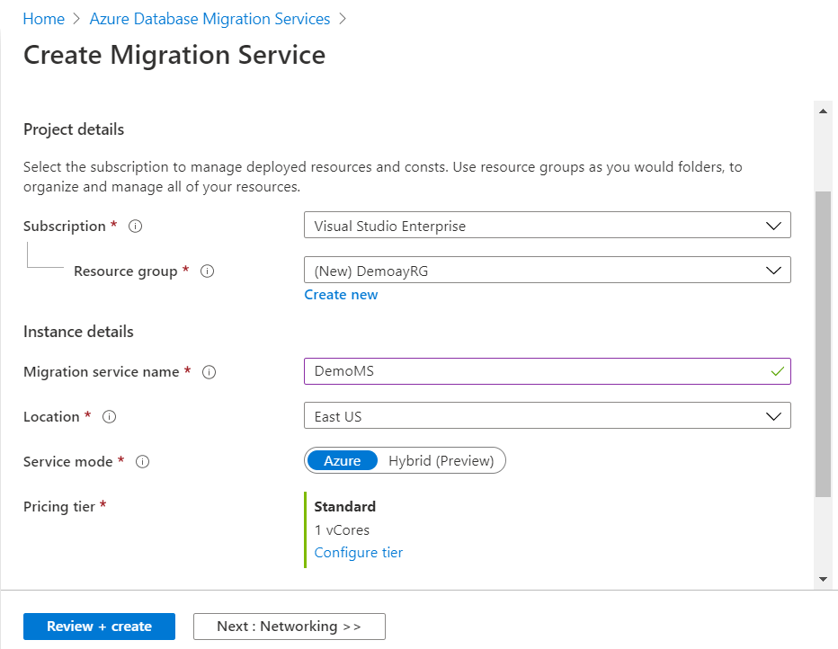Open Azure Database Migration Services breadcrumb
Viewport: 838px width, 649px height.
pos(209,18)
